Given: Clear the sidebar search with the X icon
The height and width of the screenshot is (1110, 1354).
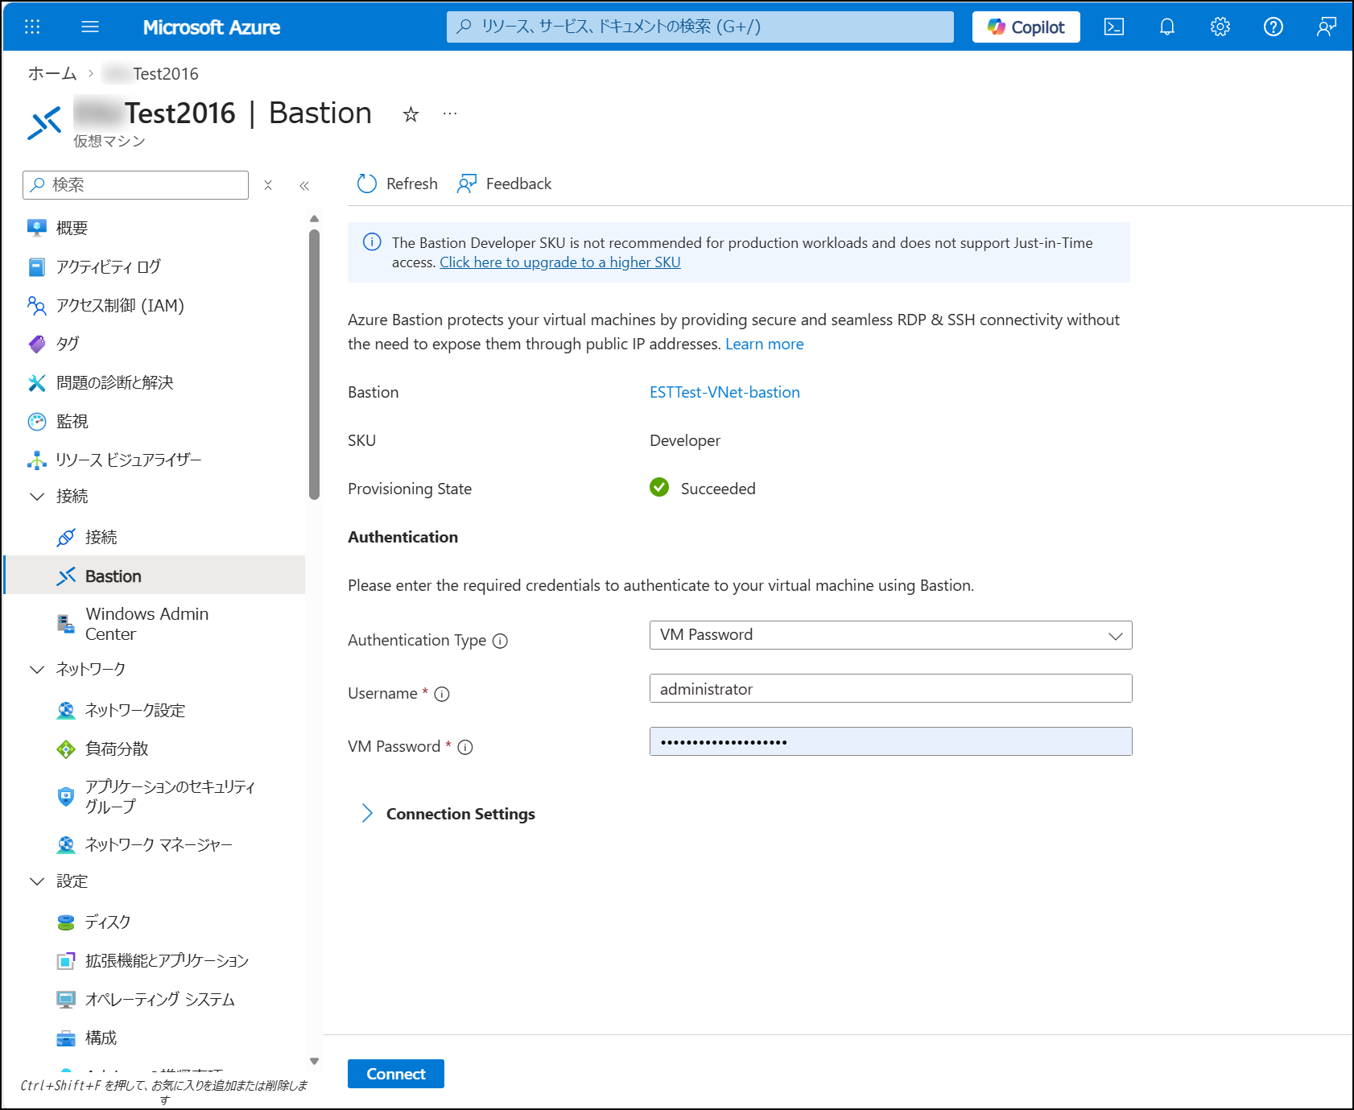Looking at the screenshot, I should (x=268, y=185).
